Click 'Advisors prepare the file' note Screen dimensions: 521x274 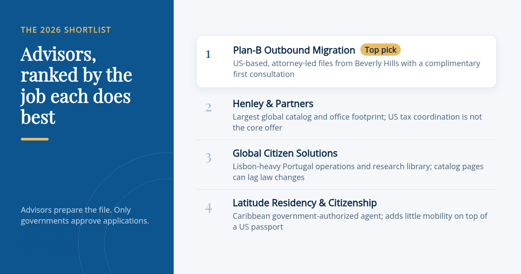(85, 215)
